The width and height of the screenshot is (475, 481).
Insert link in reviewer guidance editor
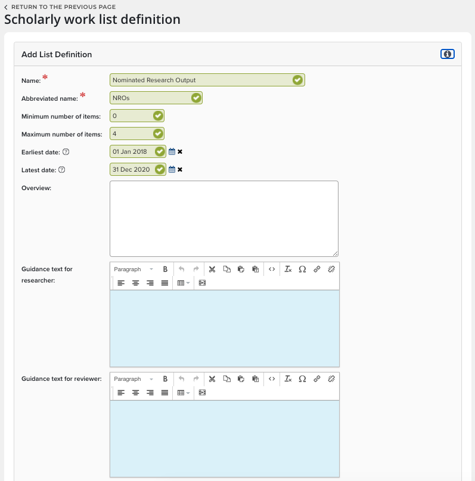317,379
